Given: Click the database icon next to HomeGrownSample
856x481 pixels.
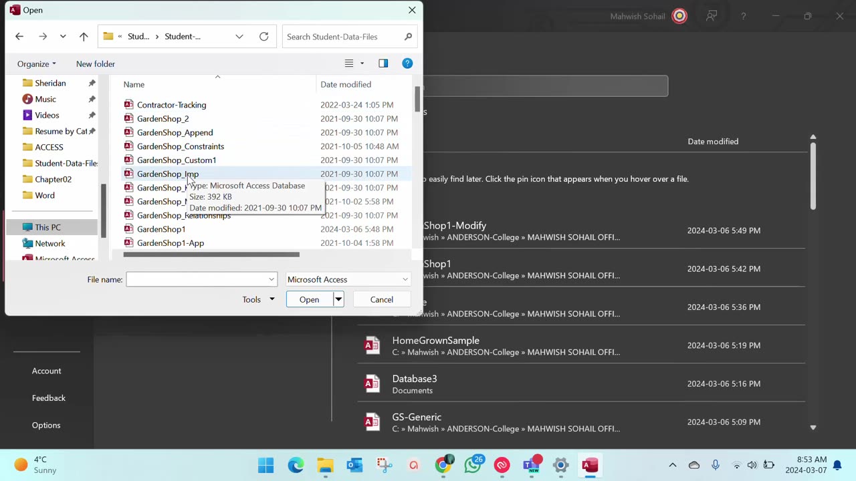Looking at the screenshot, I should [x=372, y=345].
